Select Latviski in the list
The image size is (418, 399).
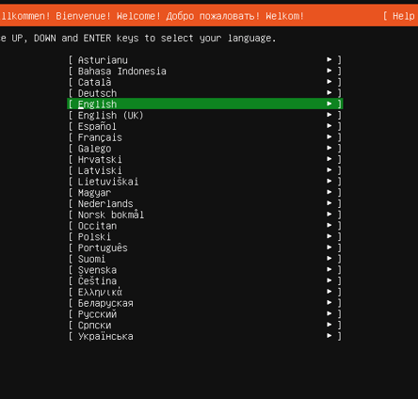(205, 170)
